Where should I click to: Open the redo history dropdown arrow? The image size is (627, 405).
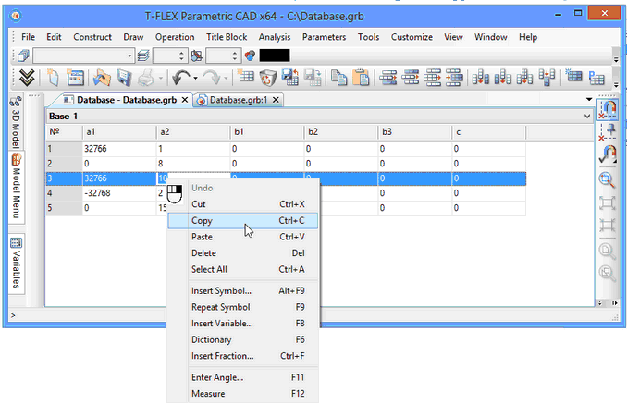tap(226, 78)
